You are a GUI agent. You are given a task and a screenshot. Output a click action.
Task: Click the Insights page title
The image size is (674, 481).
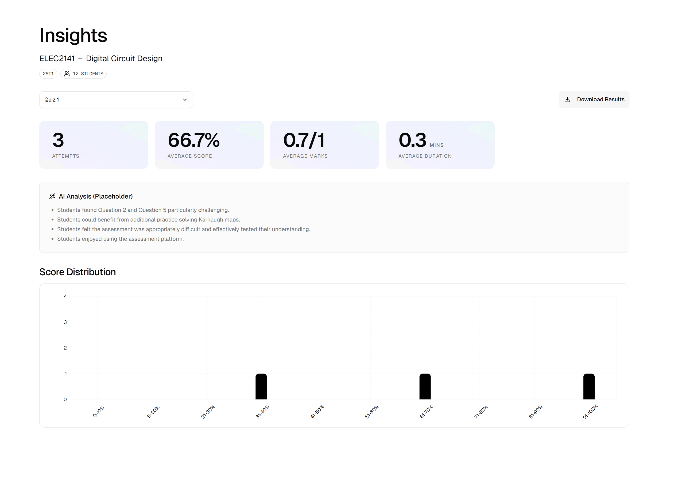[73, 36]
